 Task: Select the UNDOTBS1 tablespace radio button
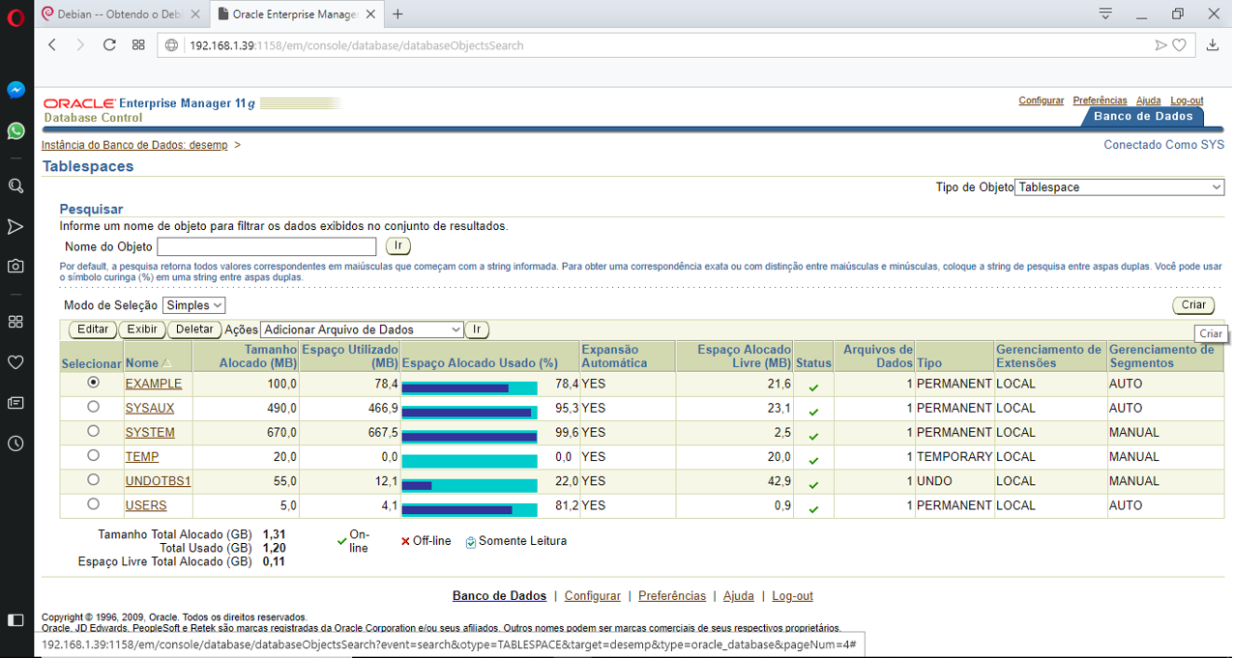point(93,479)
